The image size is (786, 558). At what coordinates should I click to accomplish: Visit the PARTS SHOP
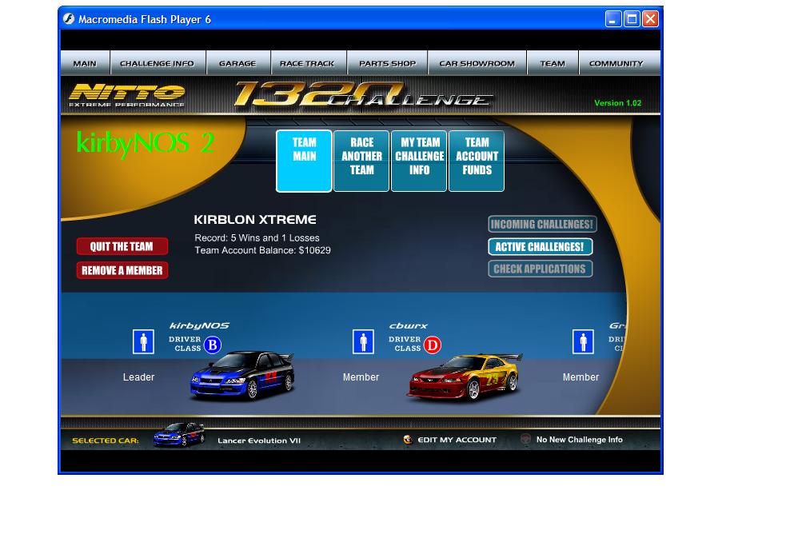[388, 63]
